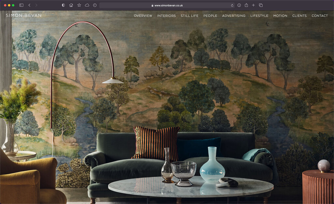The width and height of the screenshot is (334, 204).
Task: Toggle the Safari sidebar
Action: click(22, 5)
